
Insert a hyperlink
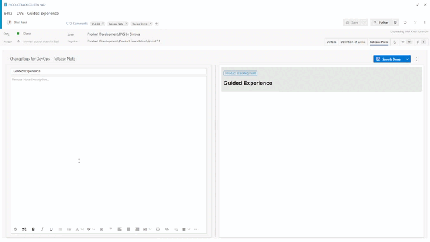pyautogui.click(x=167, y=229)
